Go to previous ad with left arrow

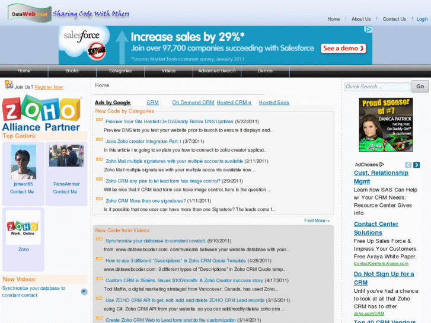click(408, 165)
